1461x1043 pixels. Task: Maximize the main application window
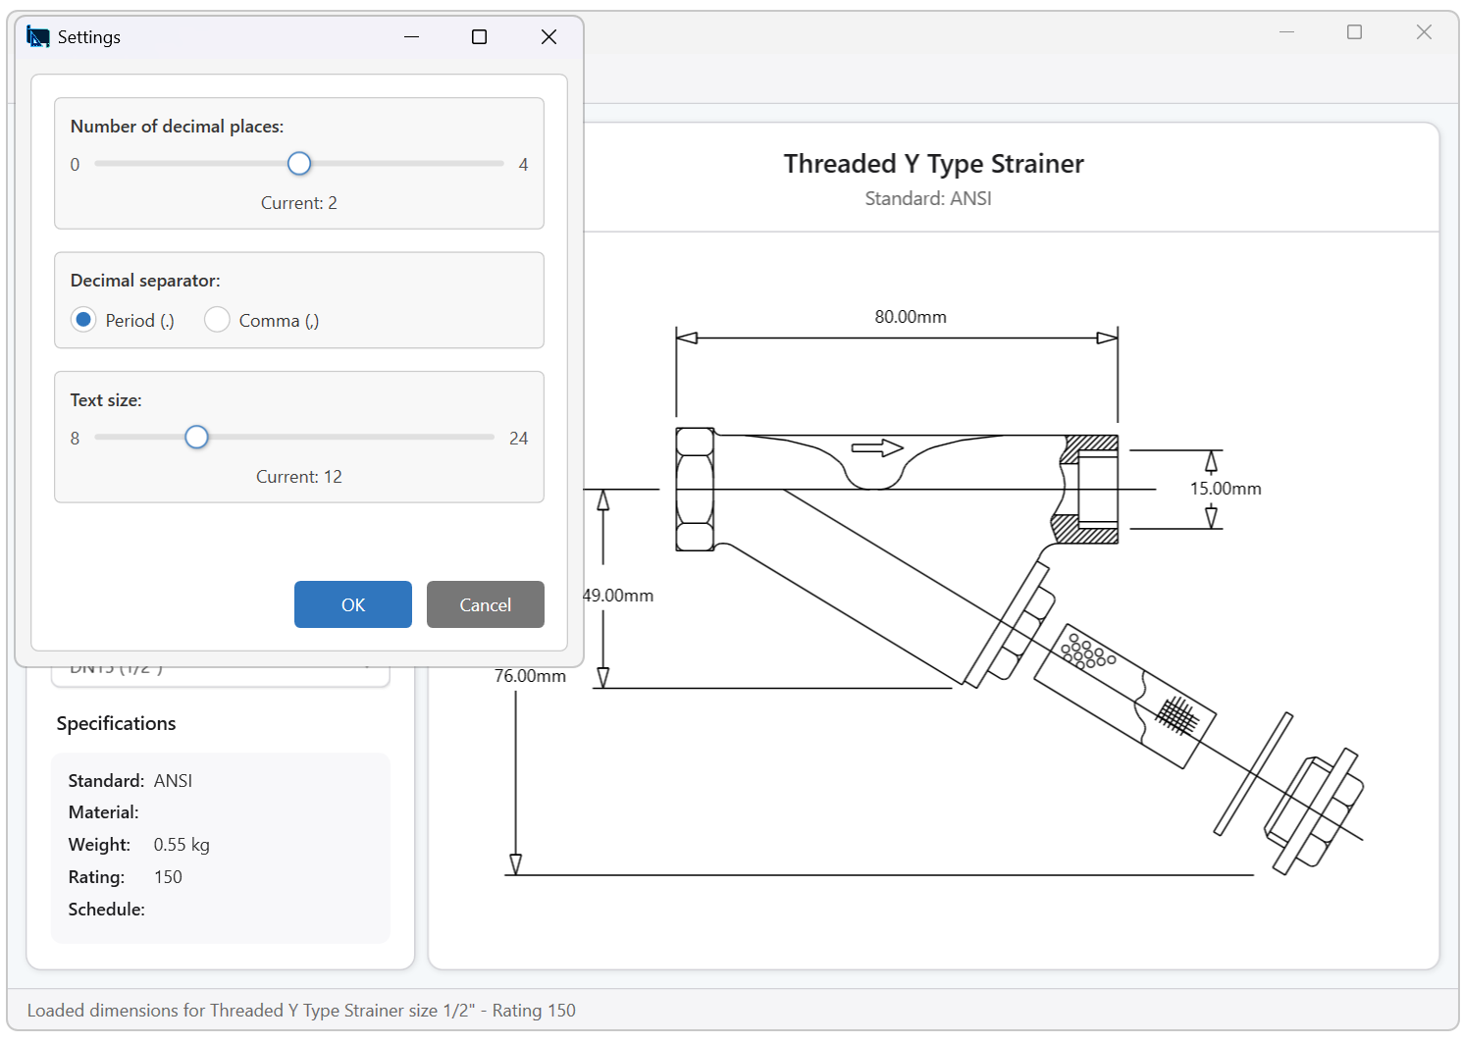(1355, 32)
